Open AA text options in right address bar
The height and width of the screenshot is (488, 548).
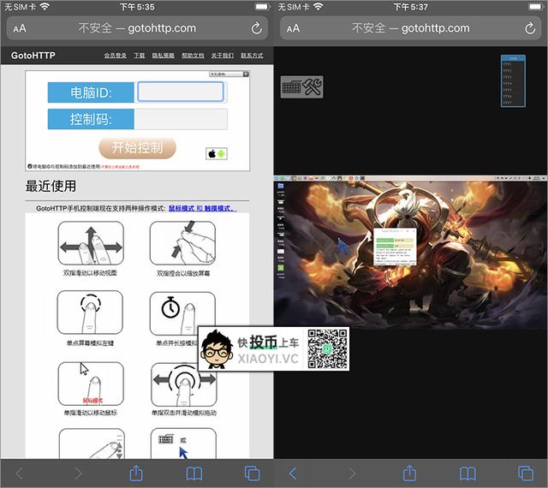click(x=293, y=28)
